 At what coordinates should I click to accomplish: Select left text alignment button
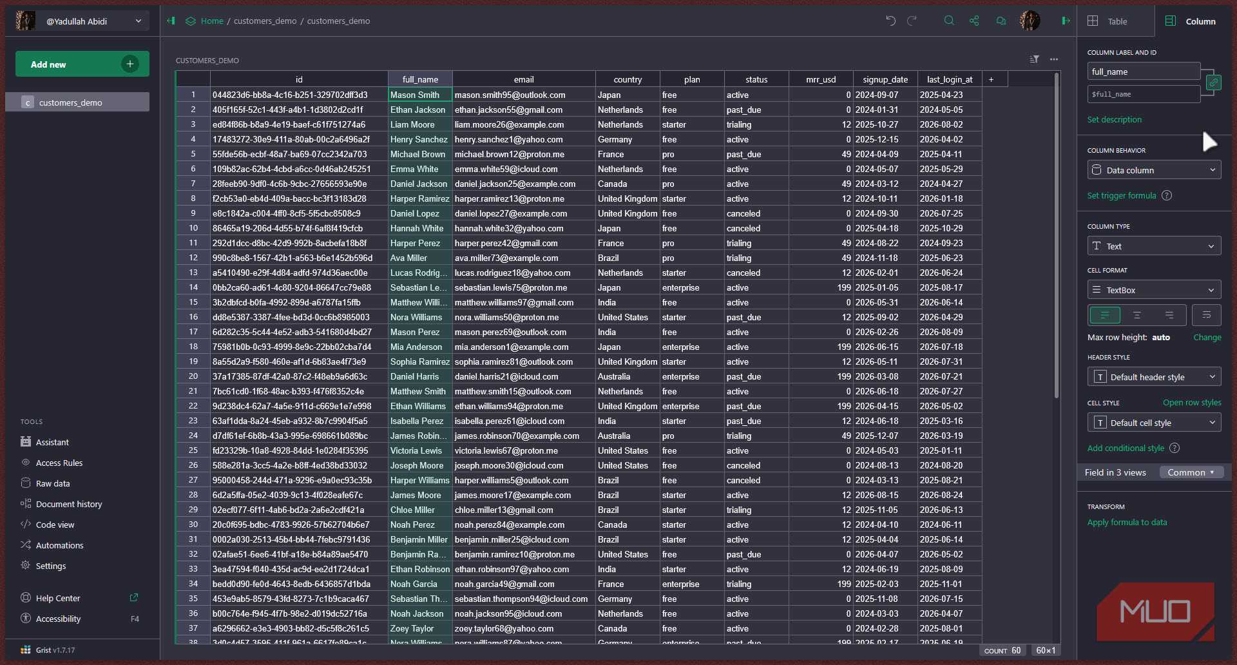[1105, 315]
